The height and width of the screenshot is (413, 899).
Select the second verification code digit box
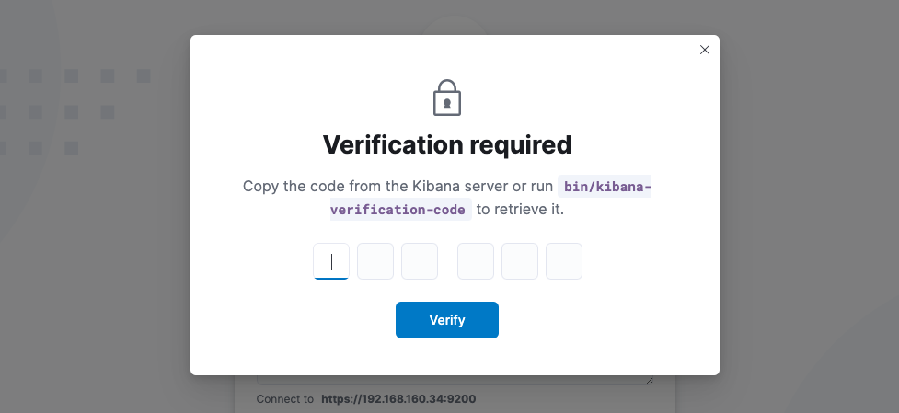375,261
